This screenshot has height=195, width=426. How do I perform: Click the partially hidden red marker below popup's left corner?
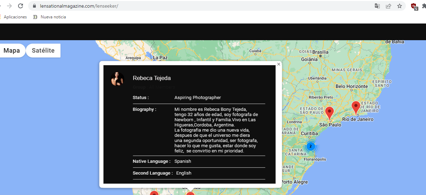click(x=154, y=193)
